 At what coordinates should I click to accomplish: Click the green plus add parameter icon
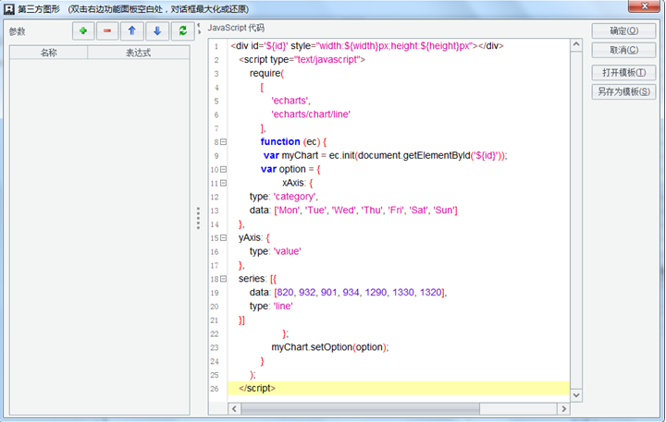tap(84, 31)
